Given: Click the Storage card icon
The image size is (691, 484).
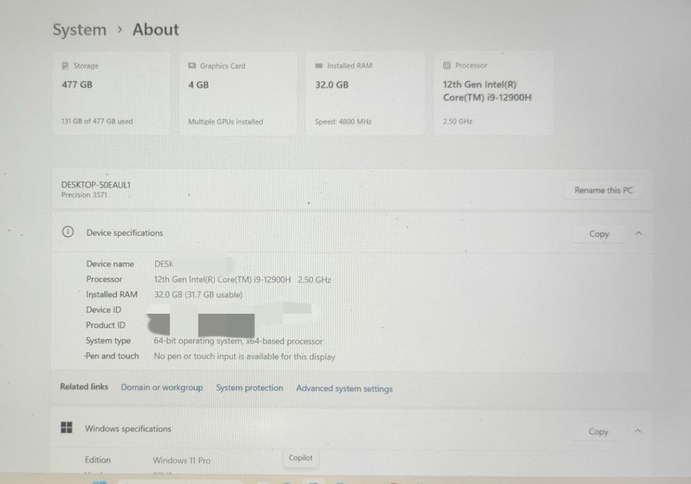Looking at the screenshot, I should [65, 66].
